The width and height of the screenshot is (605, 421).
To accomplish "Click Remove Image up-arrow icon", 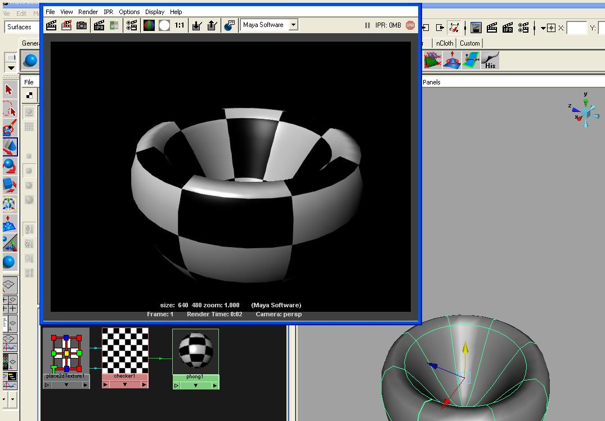I will (212, 25).
